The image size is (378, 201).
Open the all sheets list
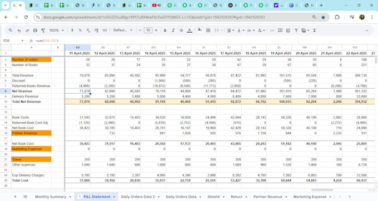tap(25, 197)
